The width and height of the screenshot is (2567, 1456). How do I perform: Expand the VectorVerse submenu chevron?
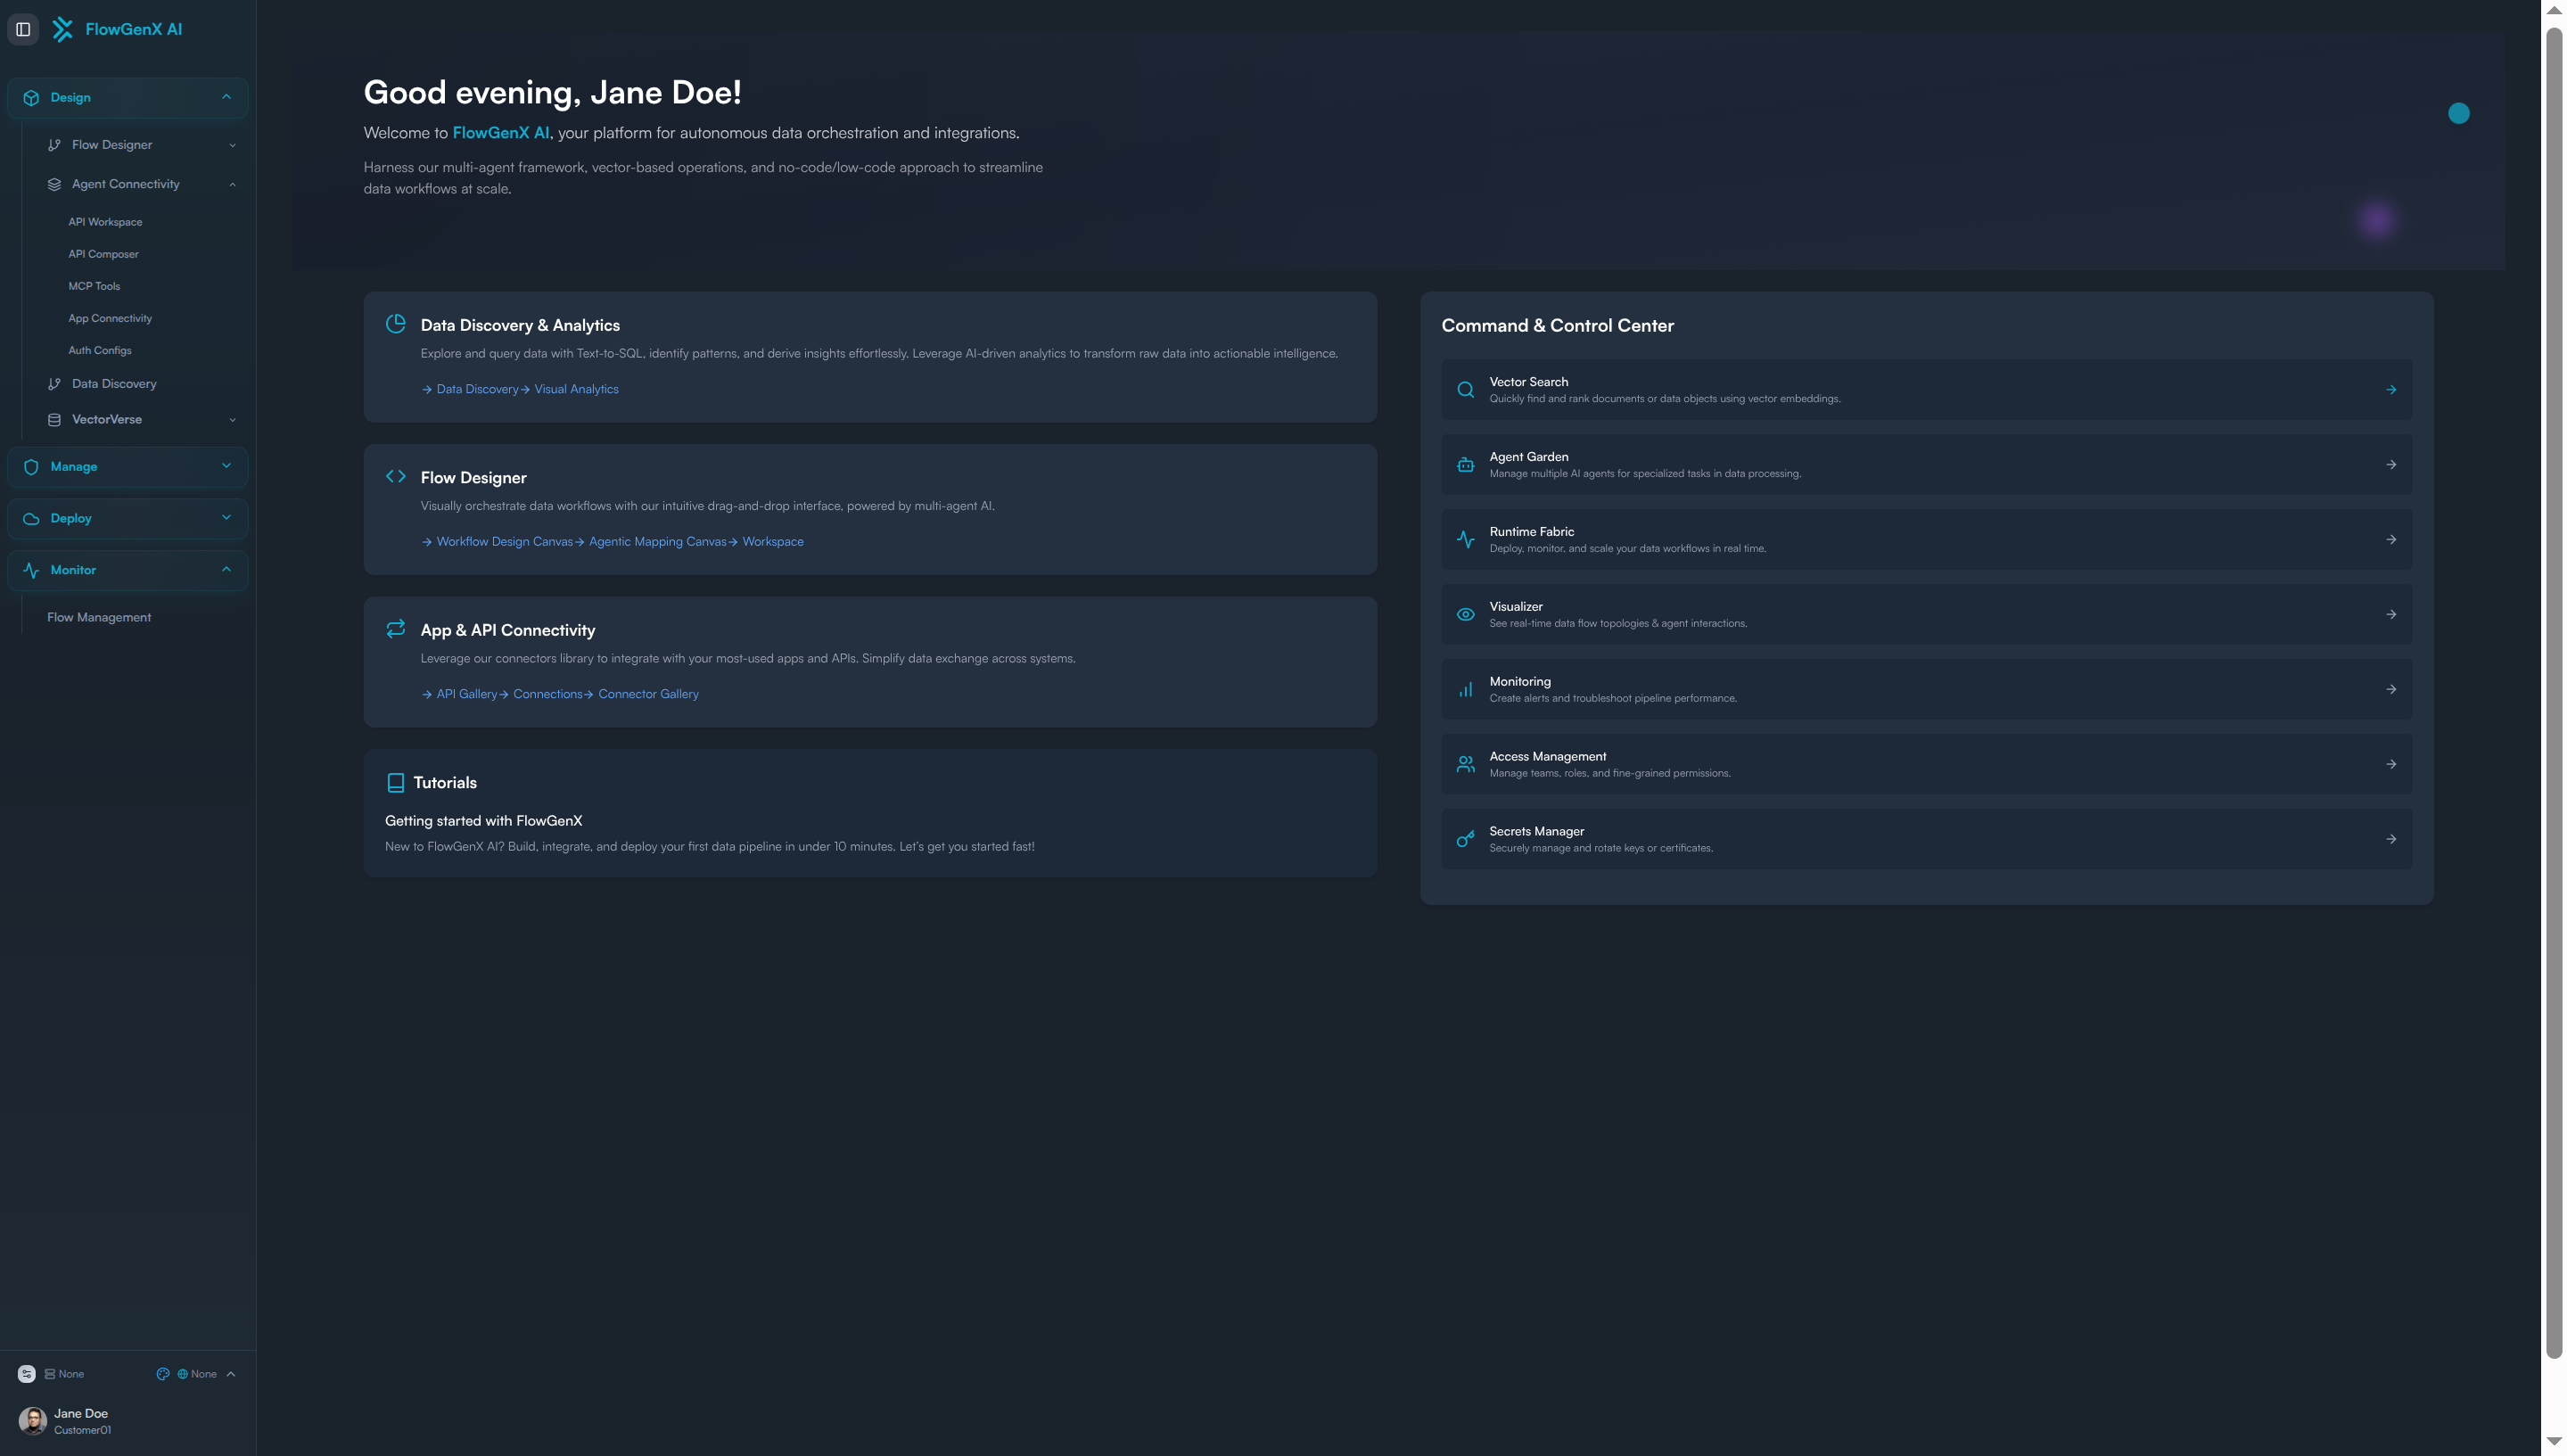click(x=232, y=420)
